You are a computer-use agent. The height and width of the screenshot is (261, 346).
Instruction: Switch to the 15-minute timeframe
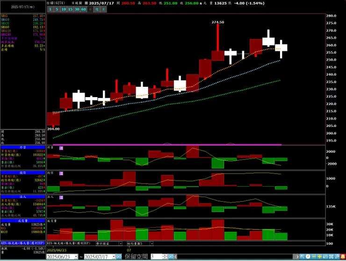coord(70,9)
